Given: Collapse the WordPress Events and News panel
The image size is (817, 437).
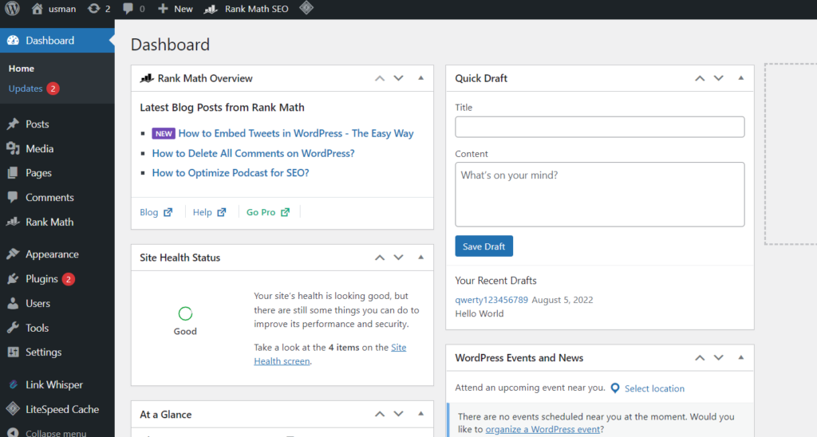Looking at the screenshot, I should tap(741, 358).
